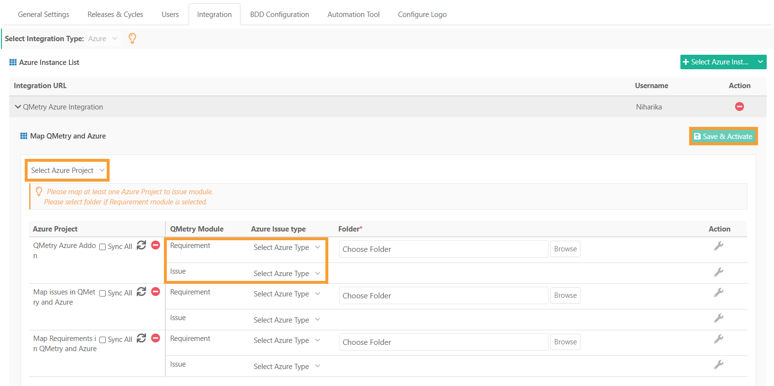Delete the QMetry Azure Addon project mapping
Image resolution: width=774 pixels, height=386 pixels.
click(x=156, y=245)
